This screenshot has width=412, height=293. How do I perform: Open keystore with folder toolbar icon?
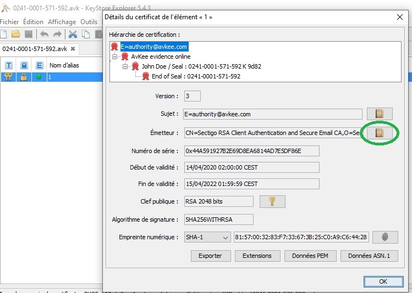(16, 35)
